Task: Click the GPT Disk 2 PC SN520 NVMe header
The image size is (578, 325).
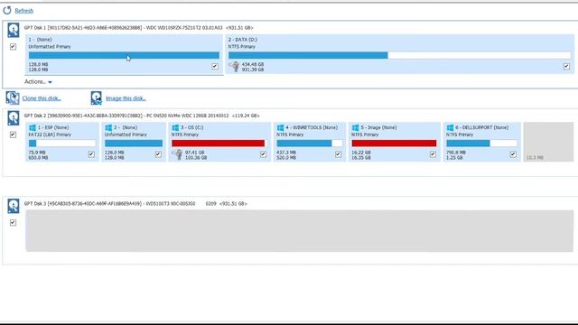Action: coord(142,116)
